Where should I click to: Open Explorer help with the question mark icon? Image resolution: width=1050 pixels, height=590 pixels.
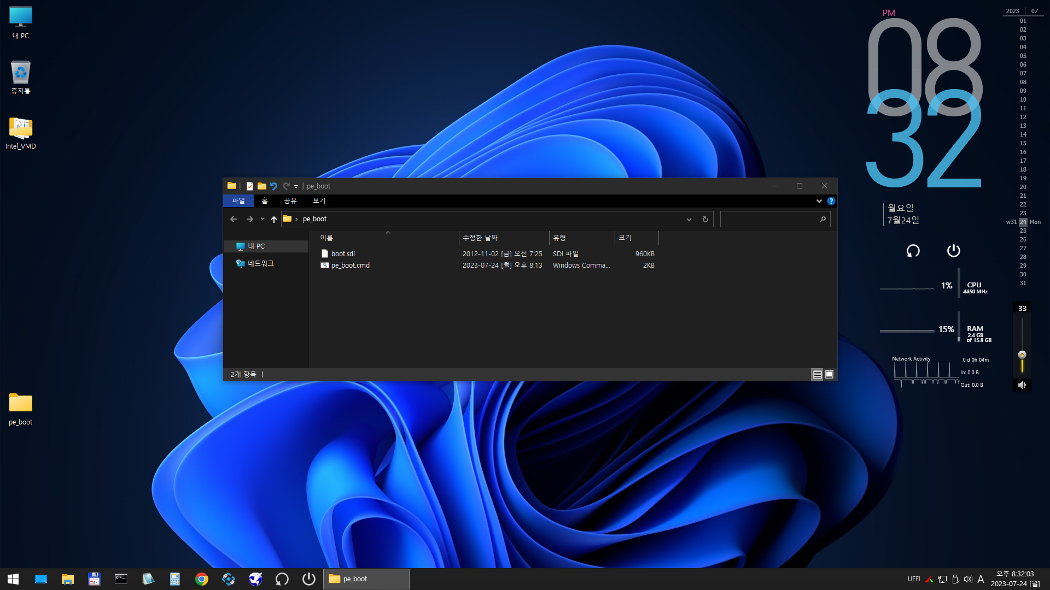[x=831, y=201]
